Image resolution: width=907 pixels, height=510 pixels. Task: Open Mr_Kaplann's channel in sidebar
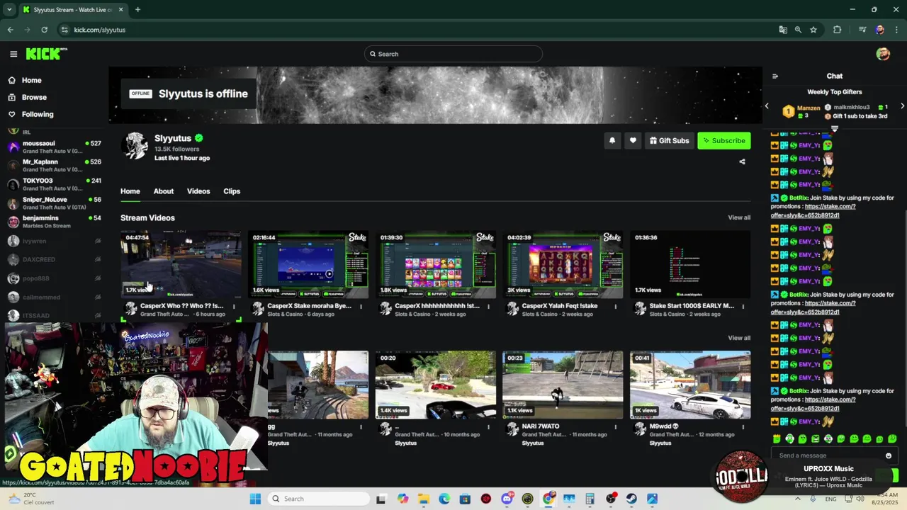(55, 165)
